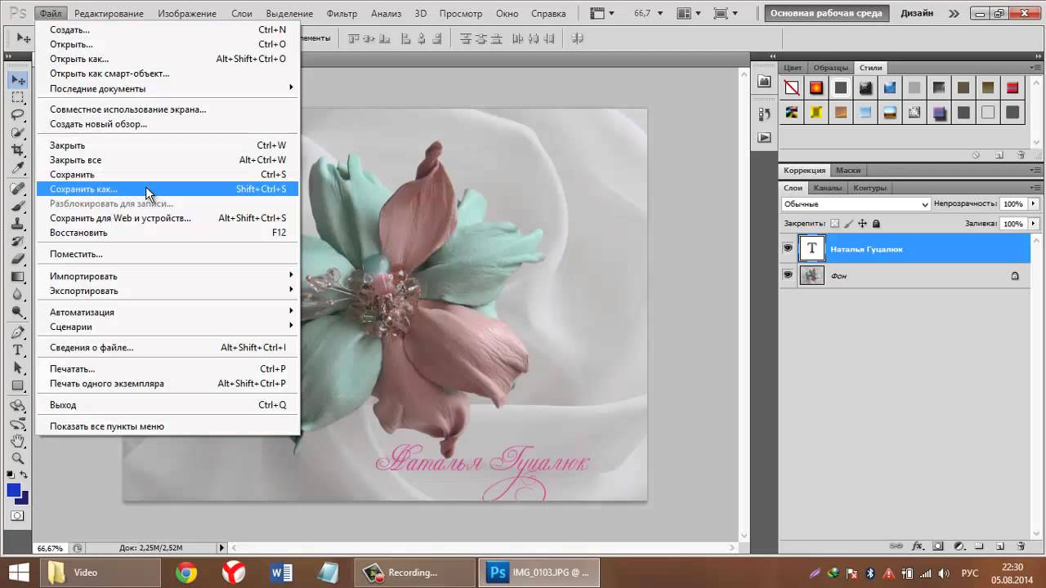Open the Layers panel options menu
1046x588 pixels.
(1036, 188)
